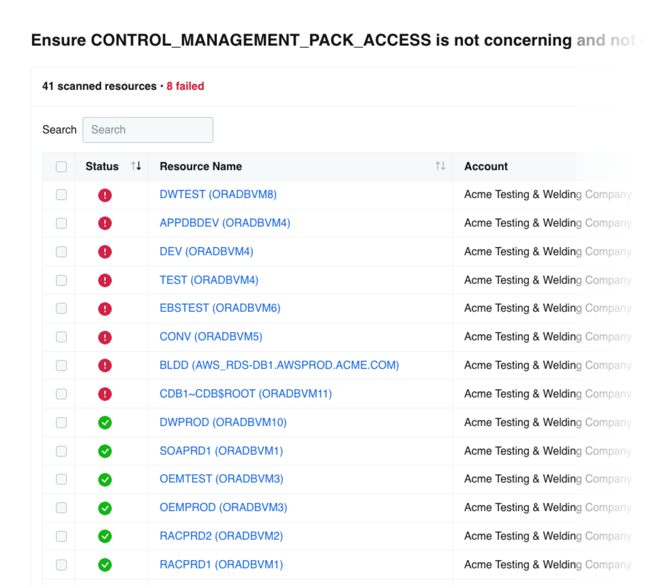Click the success status icon for SOAPRD1

[x=105, y=451]
